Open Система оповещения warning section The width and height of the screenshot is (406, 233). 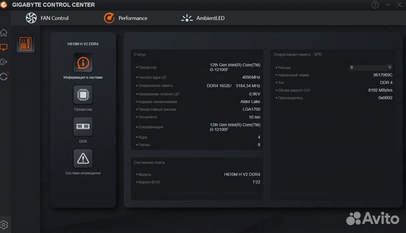[x=83, y=159]
